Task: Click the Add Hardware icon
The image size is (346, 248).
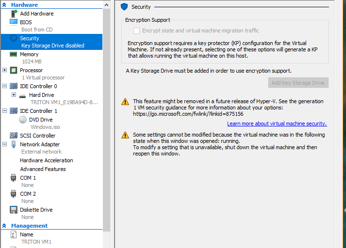Action: (14, 14)
